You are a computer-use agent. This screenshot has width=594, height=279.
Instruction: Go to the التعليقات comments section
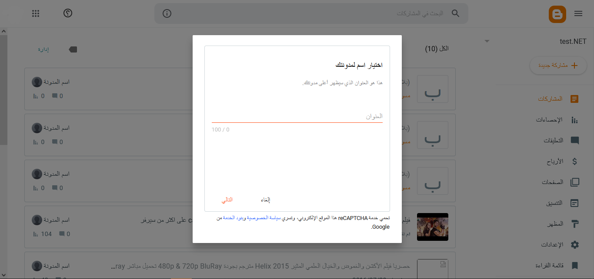coord(574,141)
